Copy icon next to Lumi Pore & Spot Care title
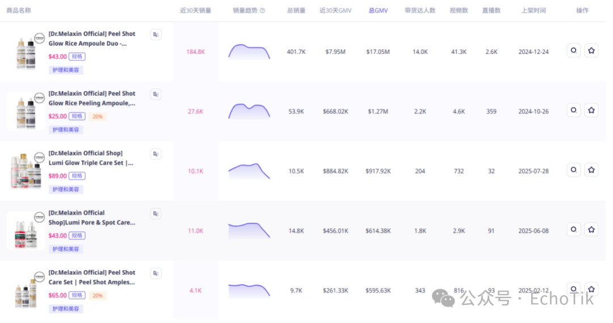The width and height of the screenshot is (613, 323). [156, 214]
